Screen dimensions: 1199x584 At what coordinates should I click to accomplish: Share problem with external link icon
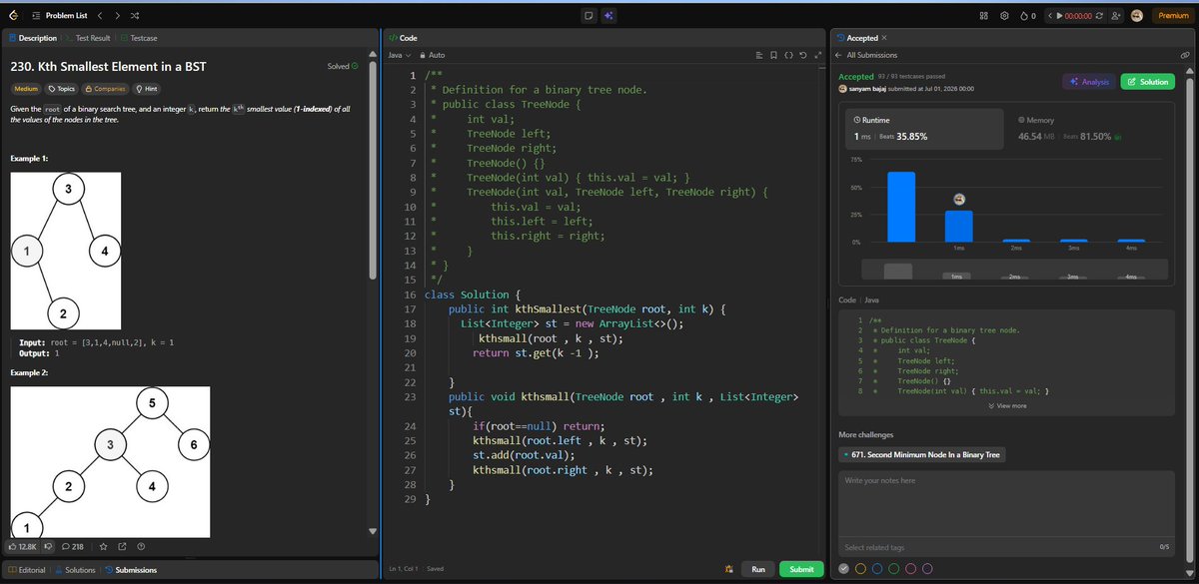[122, 546]
